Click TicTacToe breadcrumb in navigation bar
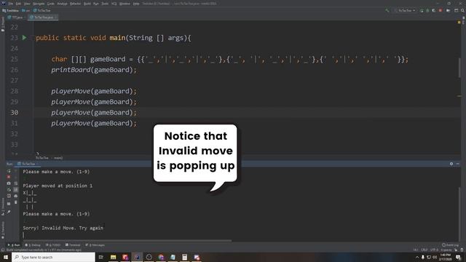The image size is (466, 262). 42,10
